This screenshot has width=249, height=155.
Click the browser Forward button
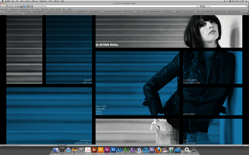pos(5,6)
